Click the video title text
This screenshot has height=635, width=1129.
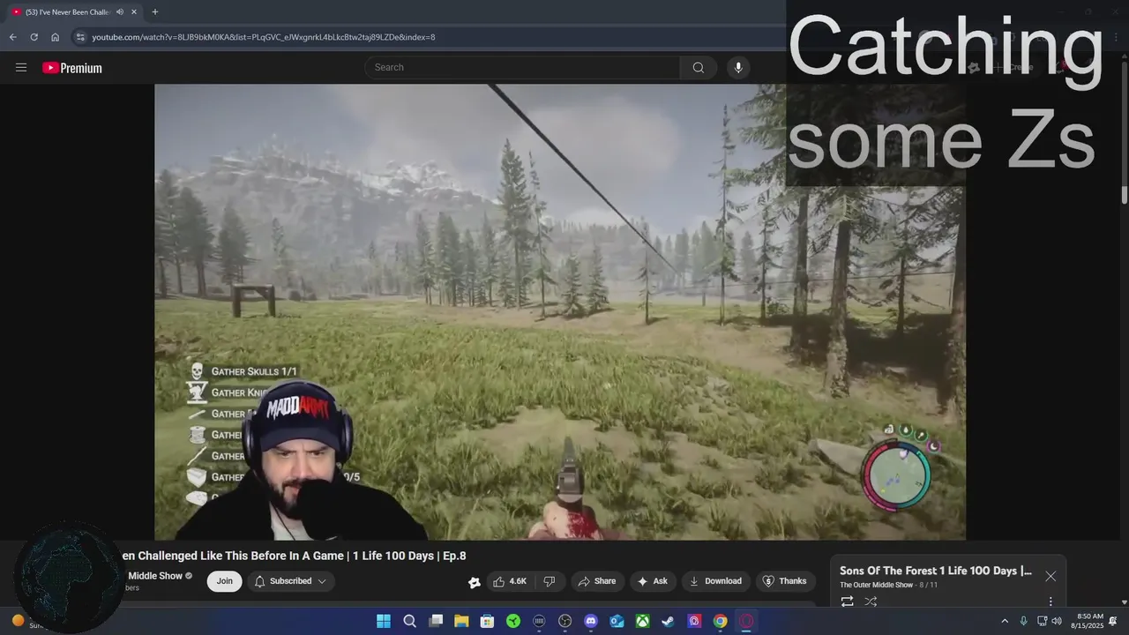(x=294, y=556)
